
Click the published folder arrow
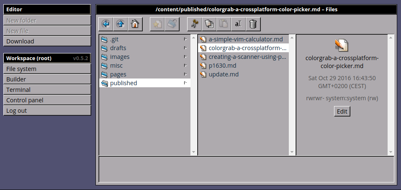pyautogui.click(x=185, y=83)
